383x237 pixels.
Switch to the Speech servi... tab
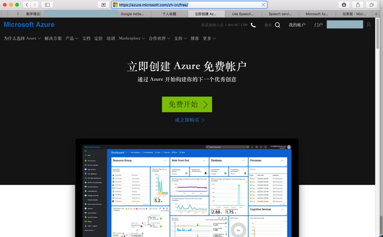click(x=280, y=14)
